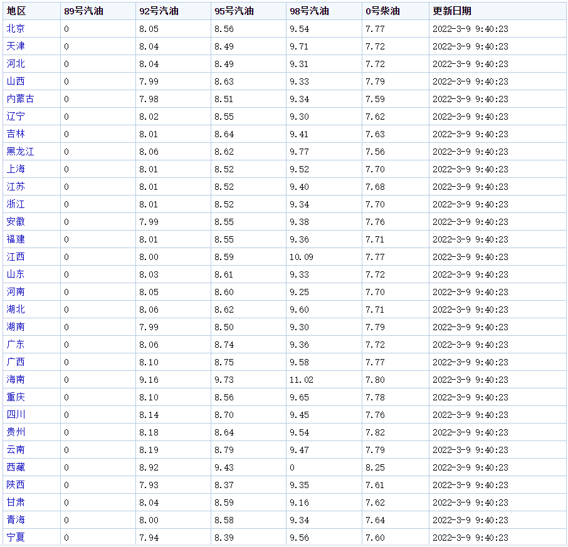
Task: Select 贵州's 0号柴油 price 7.82
Action: (375, 432)
